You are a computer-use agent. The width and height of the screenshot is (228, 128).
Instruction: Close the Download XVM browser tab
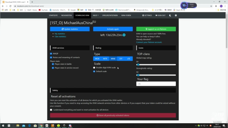tap(28, 2)
